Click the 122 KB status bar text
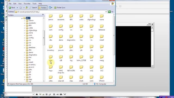Screen dimensions: 174x98 click(x=85, y=84)
